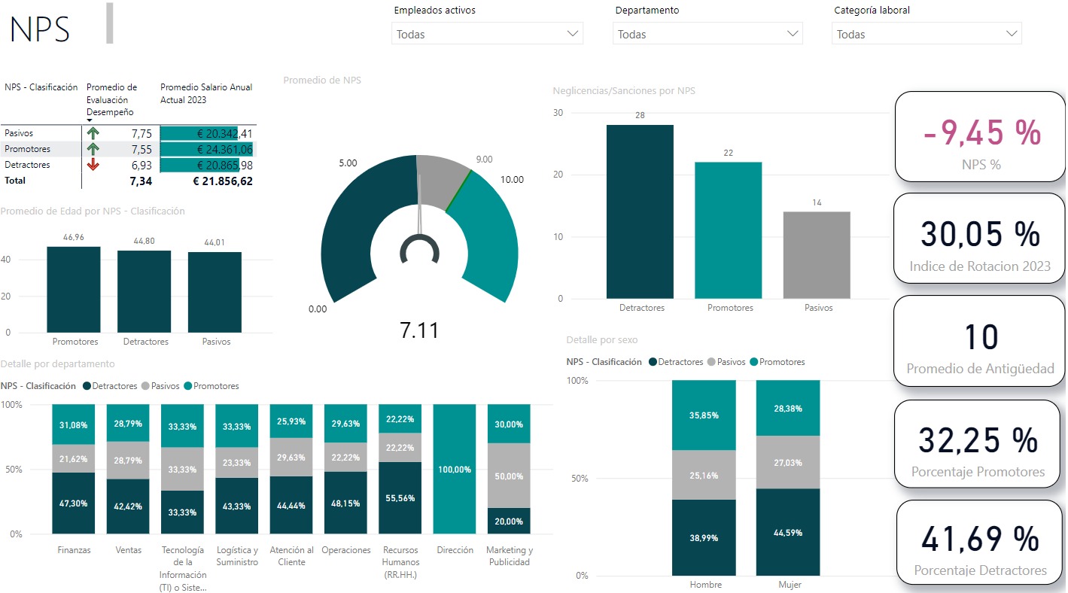The image size is (1068, 593).
Task: Click the green up arrow in Pasivos row
Action: point(93,133)
